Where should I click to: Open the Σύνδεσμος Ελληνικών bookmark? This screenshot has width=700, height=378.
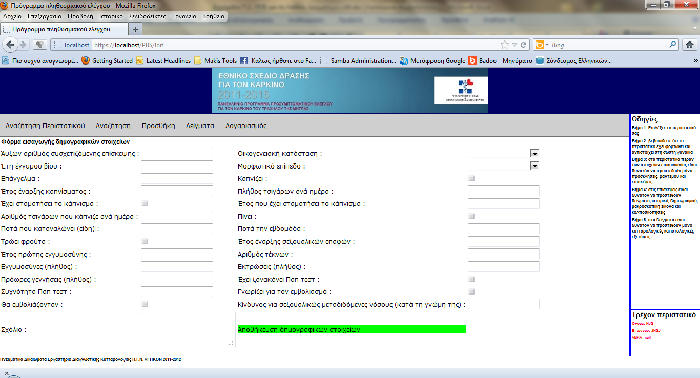(573, 60)
